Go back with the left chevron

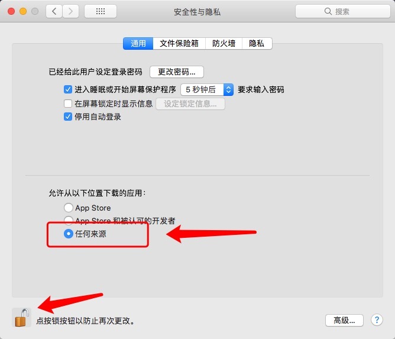[x=54, y=11]
